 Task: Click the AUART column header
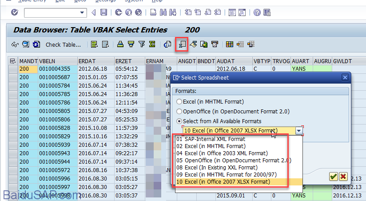[302, 61]
